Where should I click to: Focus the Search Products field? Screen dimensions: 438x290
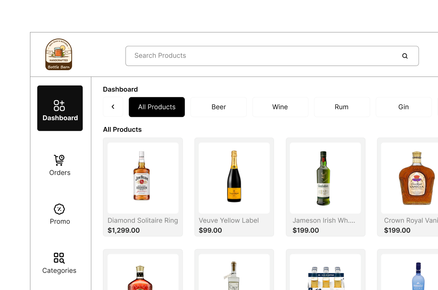point(272,56)
